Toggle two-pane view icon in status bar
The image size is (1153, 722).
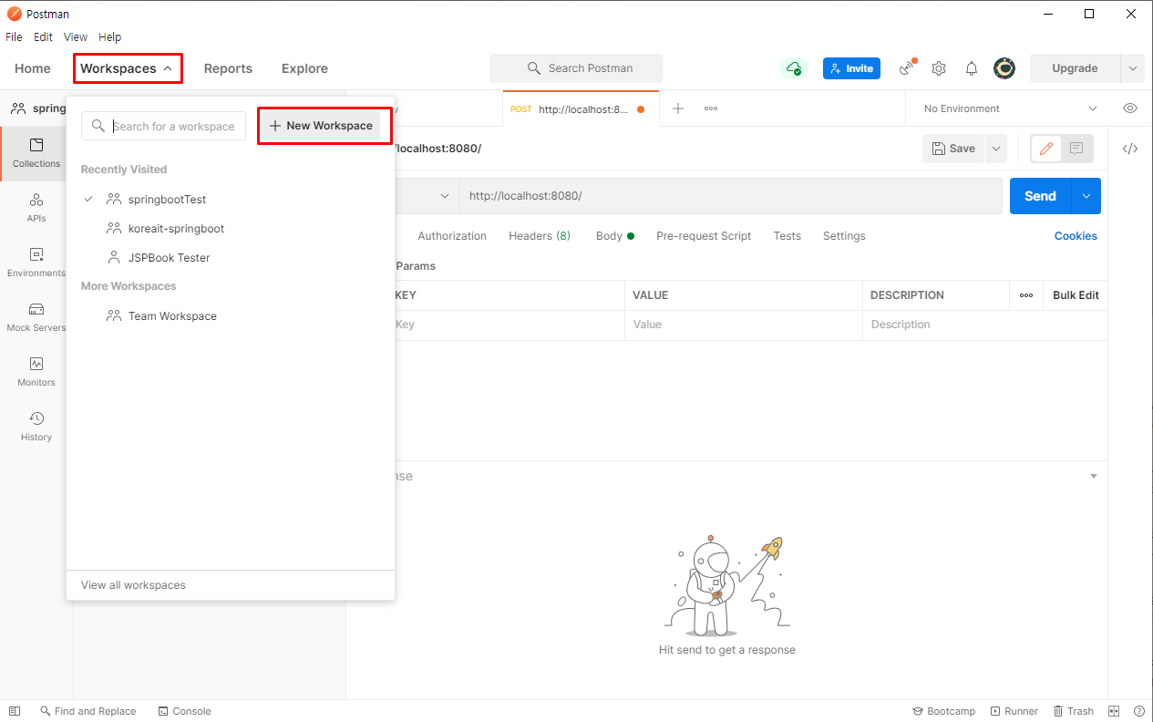point(1114,711)
